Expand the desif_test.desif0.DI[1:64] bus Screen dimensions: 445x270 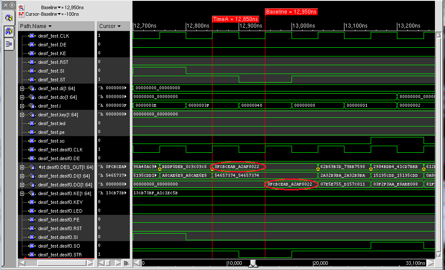22,176
